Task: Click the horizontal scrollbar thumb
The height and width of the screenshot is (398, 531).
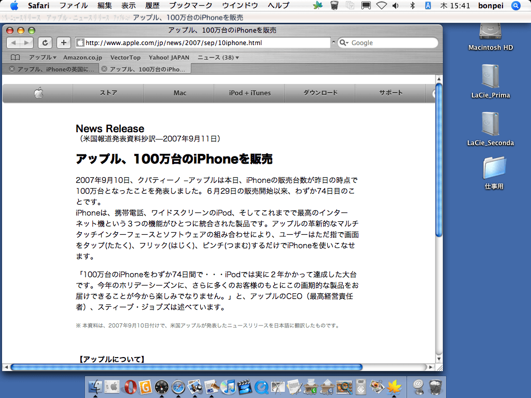Action: pos(186,367)
